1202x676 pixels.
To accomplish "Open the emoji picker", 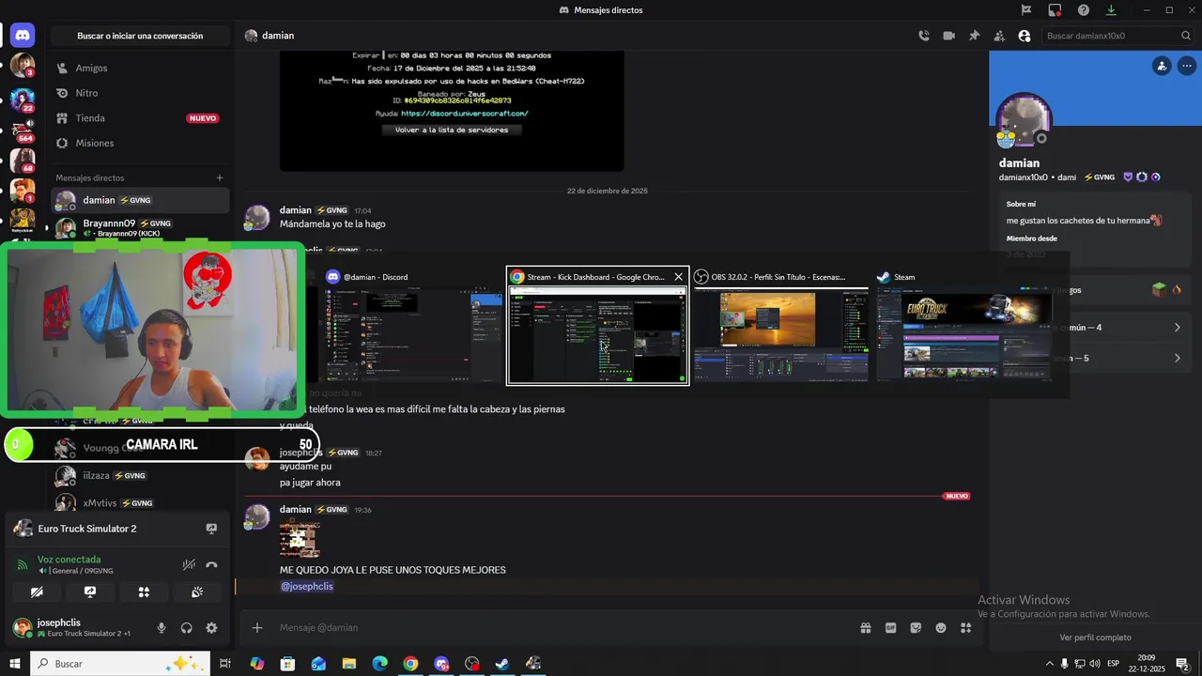I will [x=940, y=627].
